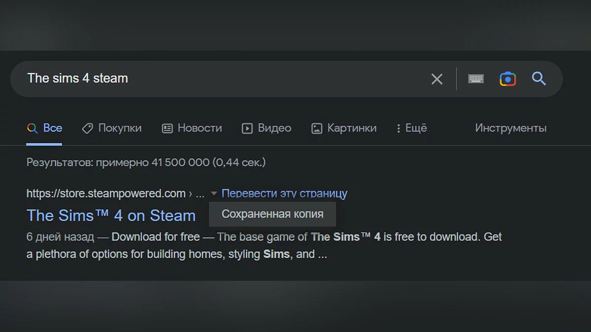The width and height of the screenshot is (591, 332).
Task: Click the results count text line
Action: (x=146, y=162)
